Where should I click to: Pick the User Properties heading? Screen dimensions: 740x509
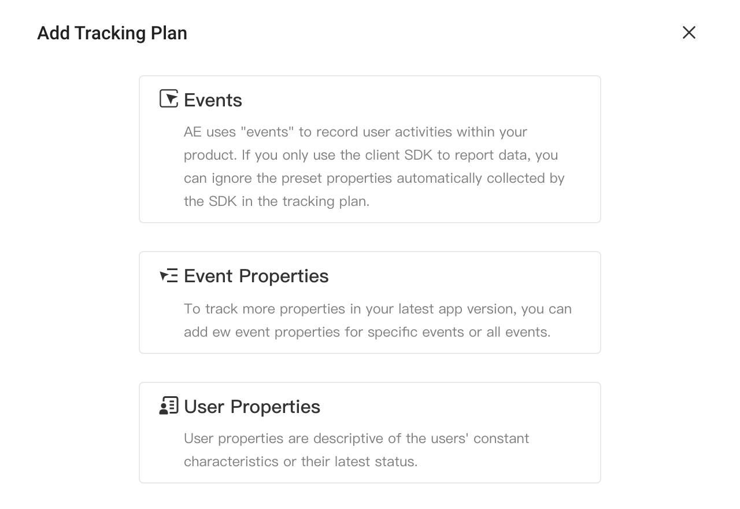(x=252, y=407)
